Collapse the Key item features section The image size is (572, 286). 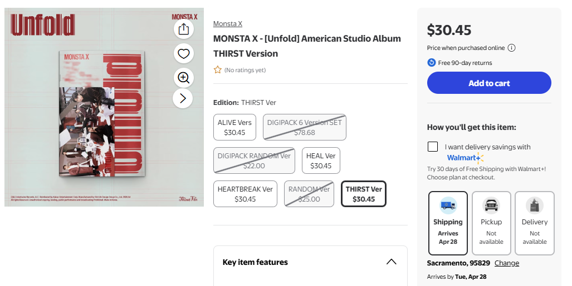391,262
